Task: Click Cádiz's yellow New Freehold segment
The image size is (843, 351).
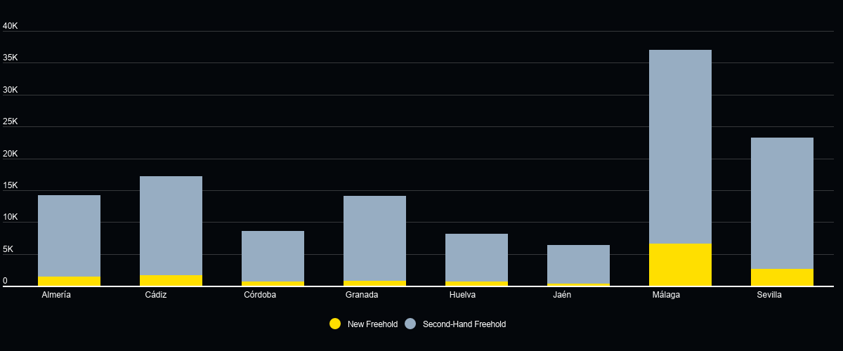Action: [171, 281]
